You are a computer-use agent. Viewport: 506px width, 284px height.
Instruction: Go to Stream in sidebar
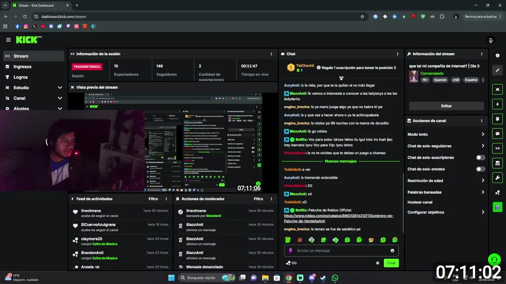[34, 56]
